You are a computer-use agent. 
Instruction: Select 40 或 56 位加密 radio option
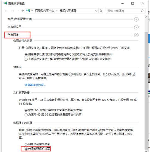[x=26, y=115]
